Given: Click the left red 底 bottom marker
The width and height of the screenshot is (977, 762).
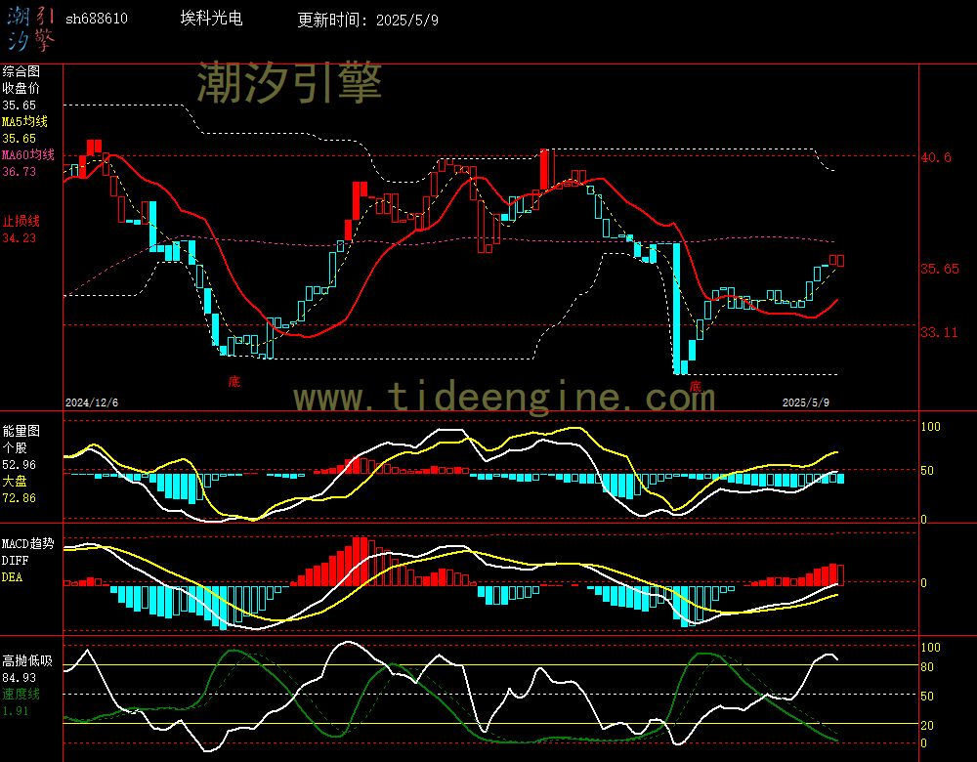Looking at the screenshot, I should [x=234, y=381].
